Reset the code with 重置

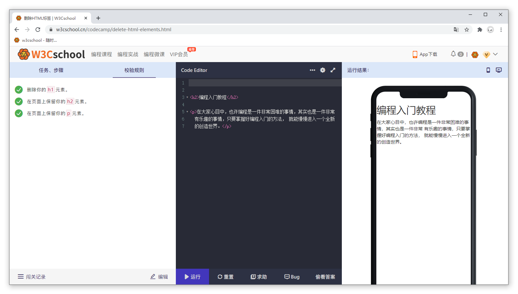pos(225,277)
